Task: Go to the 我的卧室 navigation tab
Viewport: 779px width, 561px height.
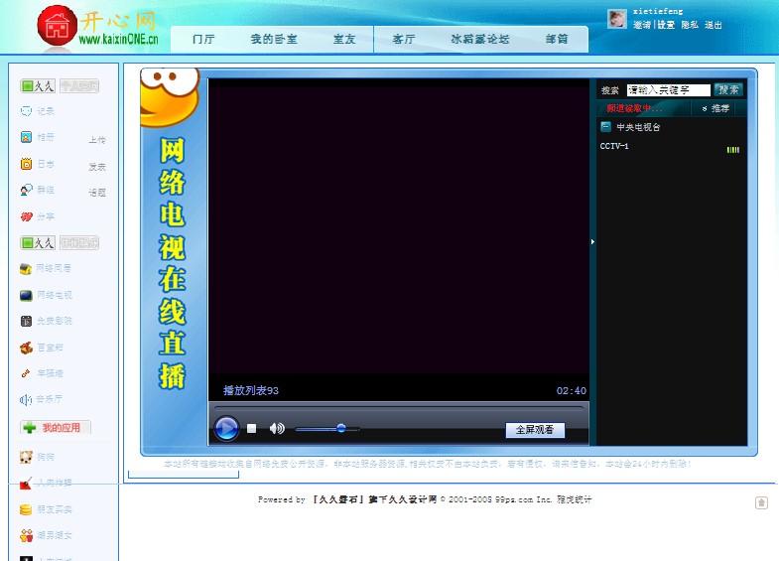Action: (274, 39)
